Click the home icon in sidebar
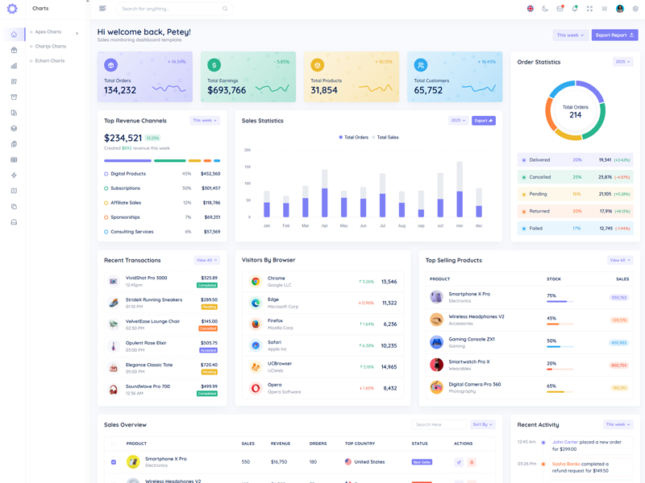The width and height of the screenshot is (645, 483). coord(14,35)
